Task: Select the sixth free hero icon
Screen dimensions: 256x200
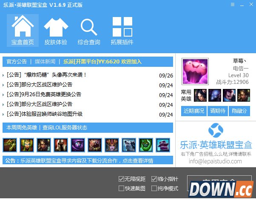Action: pyautogui.click(x=95, y=145)
